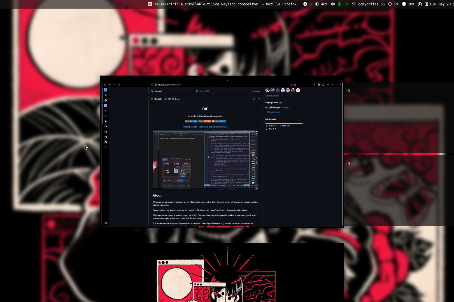This screenshot has height=302, width=454.
Task: Open the Getting Started link
Action: tap(190, 127)
